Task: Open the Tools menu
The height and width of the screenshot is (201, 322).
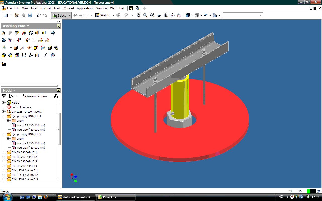Action: tap(57, 8)
